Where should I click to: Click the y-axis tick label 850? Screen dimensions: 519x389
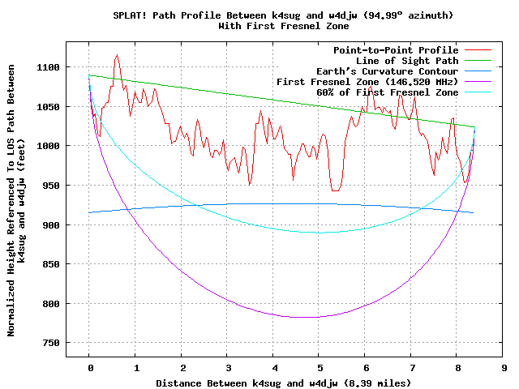click(x=51, y=264)
